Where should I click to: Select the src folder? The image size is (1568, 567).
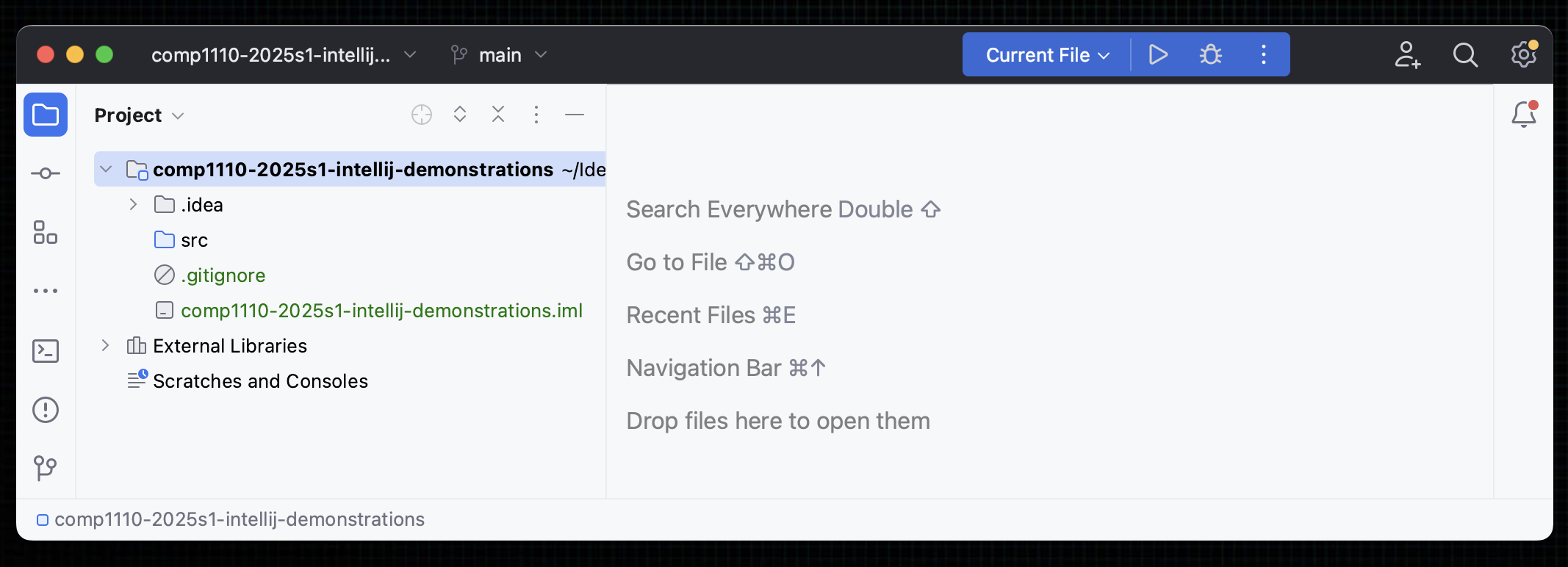click(x=194, y=240)
